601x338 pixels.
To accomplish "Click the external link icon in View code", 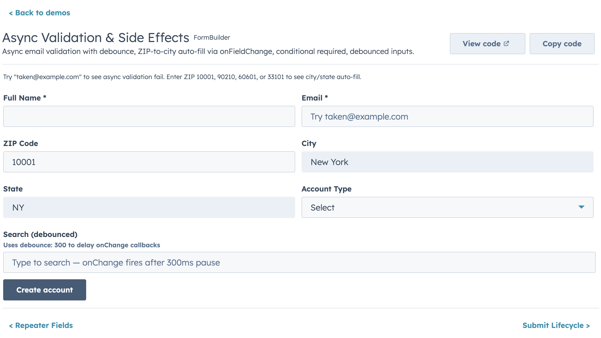I will [506, 44].
